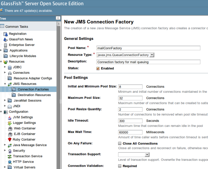Click the Enterprise Server icon
This screenshot has width=208, height=169.
[6, 45]
